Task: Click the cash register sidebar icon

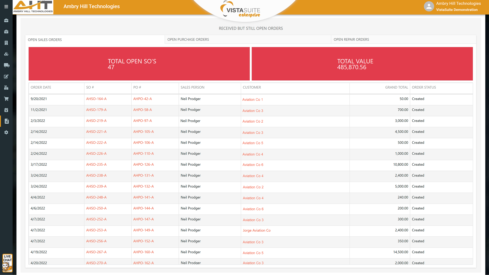Action: click(6, 88)
